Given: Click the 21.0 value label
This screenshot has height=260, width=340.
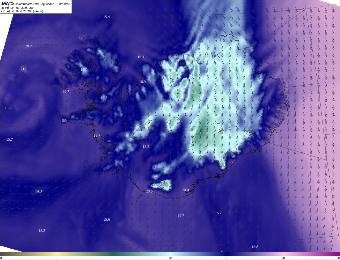Looking at the screenshot, I should (24, 69).
